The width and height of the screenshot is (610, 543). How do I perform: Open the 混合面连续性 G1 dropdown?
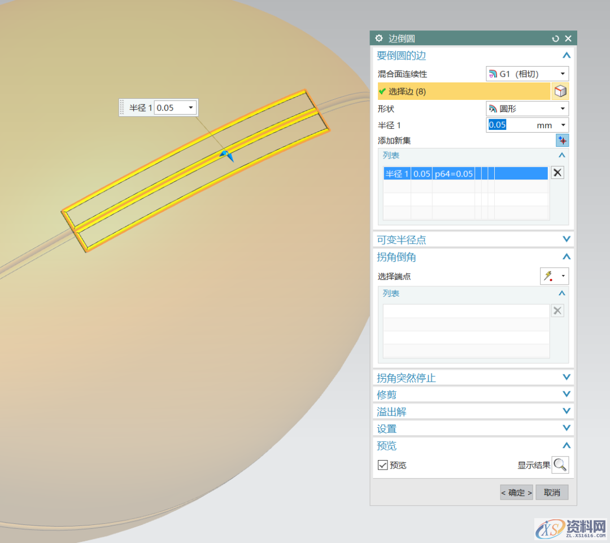527,74
